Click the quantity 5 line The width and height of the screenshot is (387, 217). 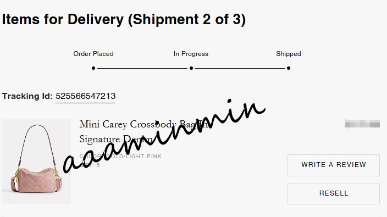pos(90,165)
